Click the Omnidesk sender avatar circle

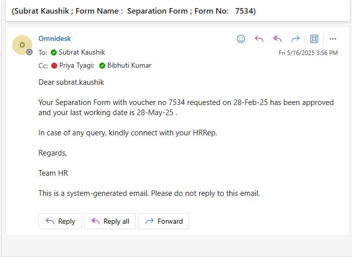point(22,45)
